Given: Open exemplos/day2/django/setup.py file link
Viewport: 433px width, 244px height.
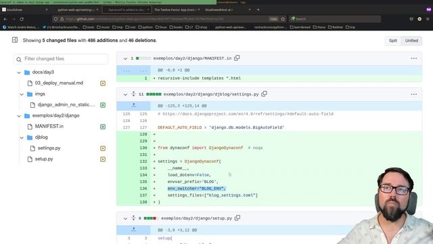Looking at the screenshot, I should (196, 218).
